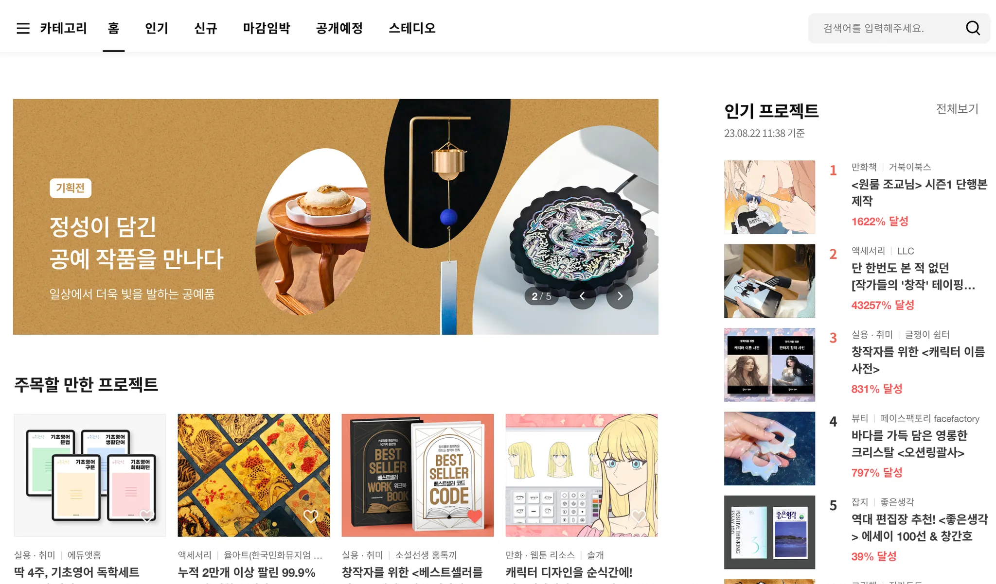Open the 마감임박 tab
The height and width of the screenshot is (584, 996).
pos(267,28)
